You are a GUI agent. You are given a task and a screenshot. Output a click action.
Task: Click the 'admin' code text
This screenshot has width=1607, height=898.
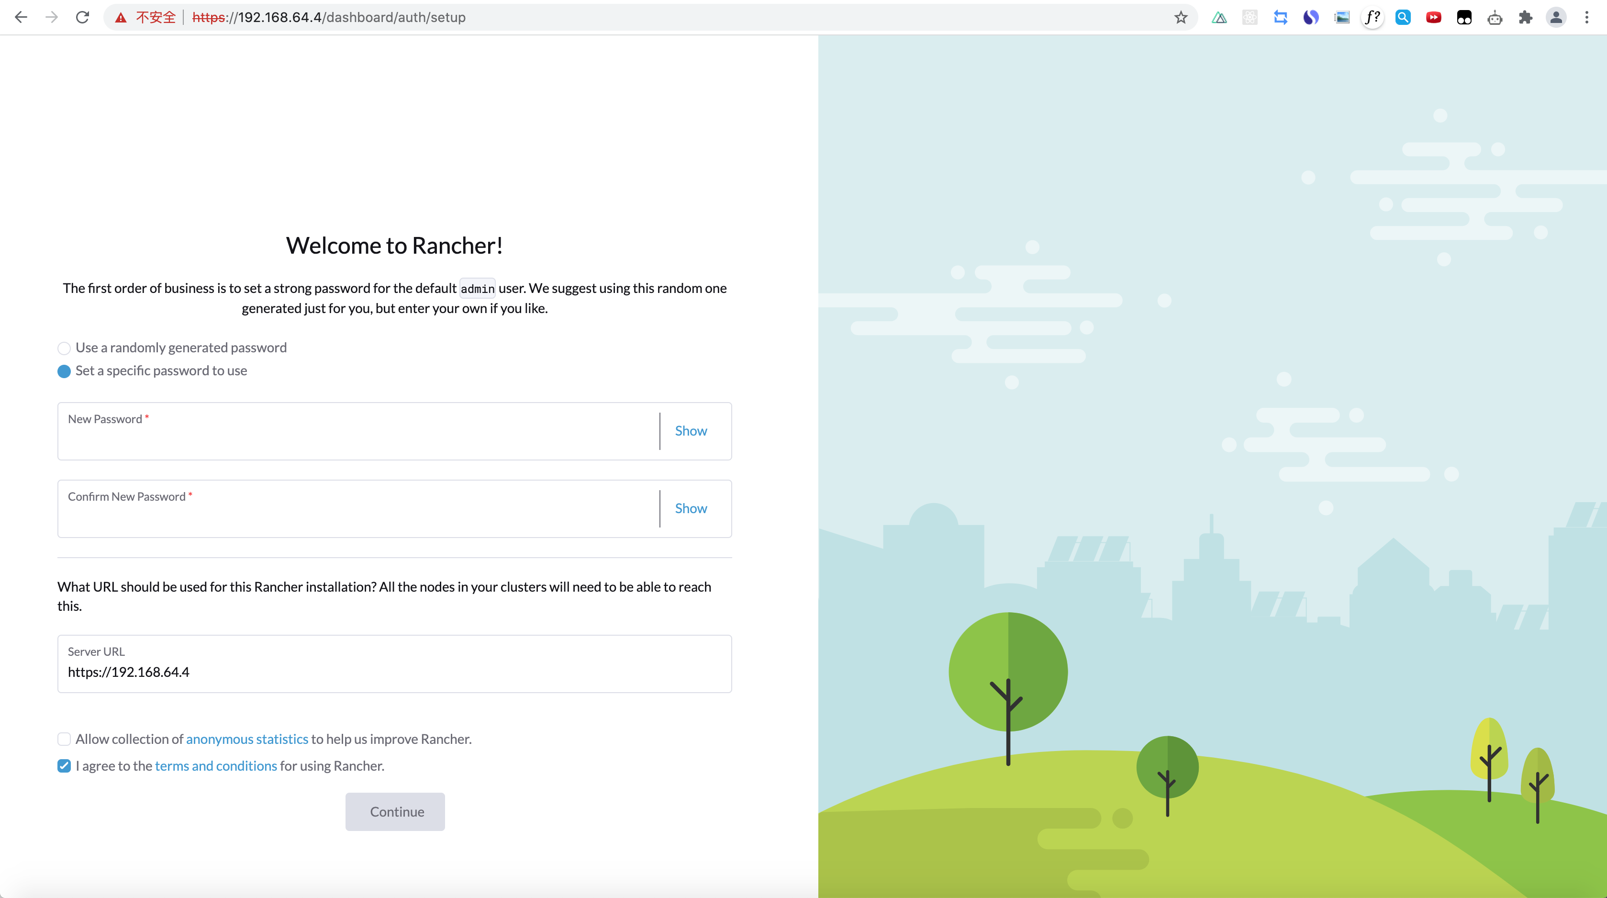tap(477, 288)
